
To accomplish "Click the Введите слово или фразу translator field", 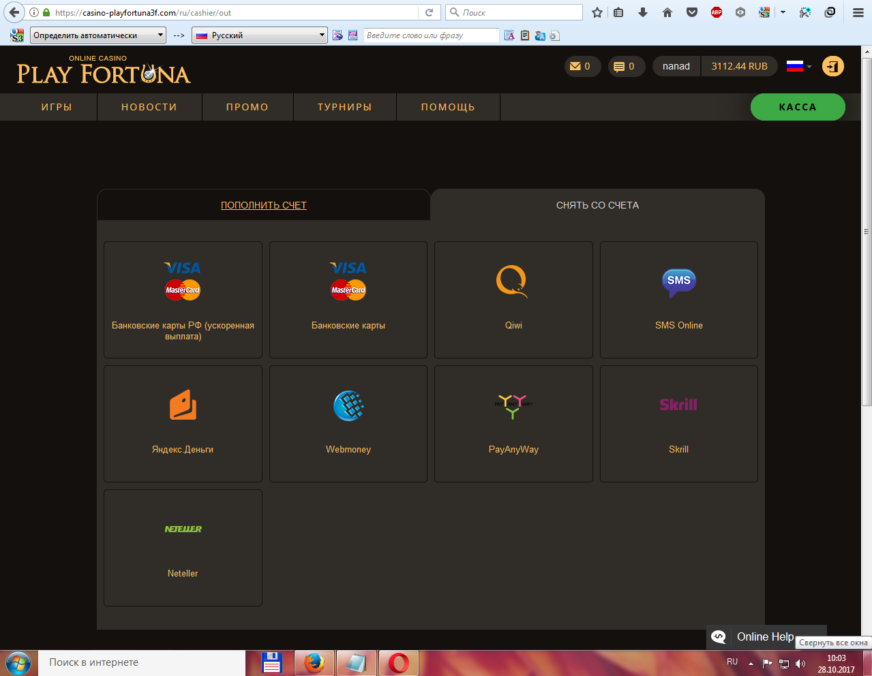I will point(431,35).
